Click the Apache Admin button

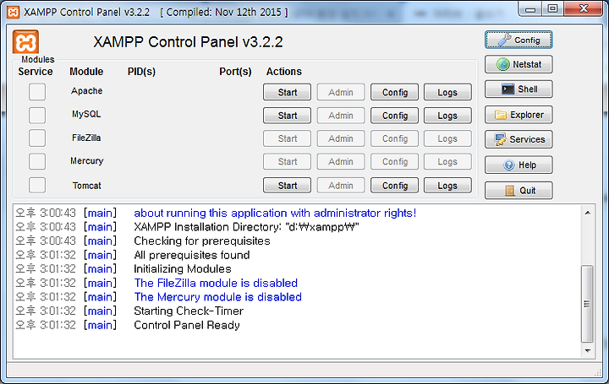[x=341, y=92]
